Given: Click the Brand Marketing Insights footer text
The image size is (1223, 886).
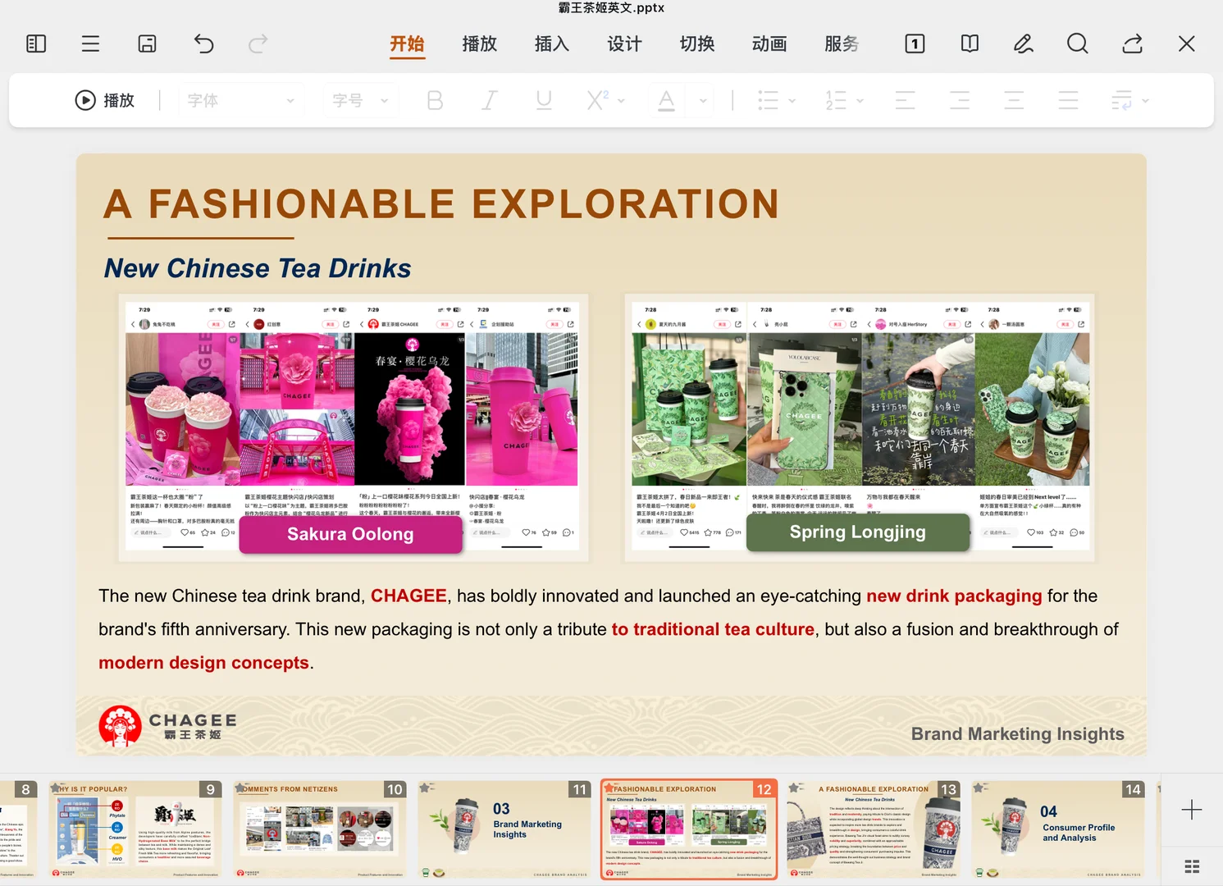Looking at the screenshot, I should tap(1018, 734).
